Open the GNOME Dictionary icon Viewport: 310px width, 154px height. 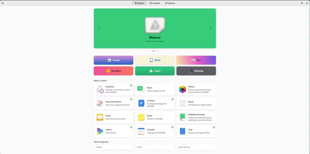182,117
